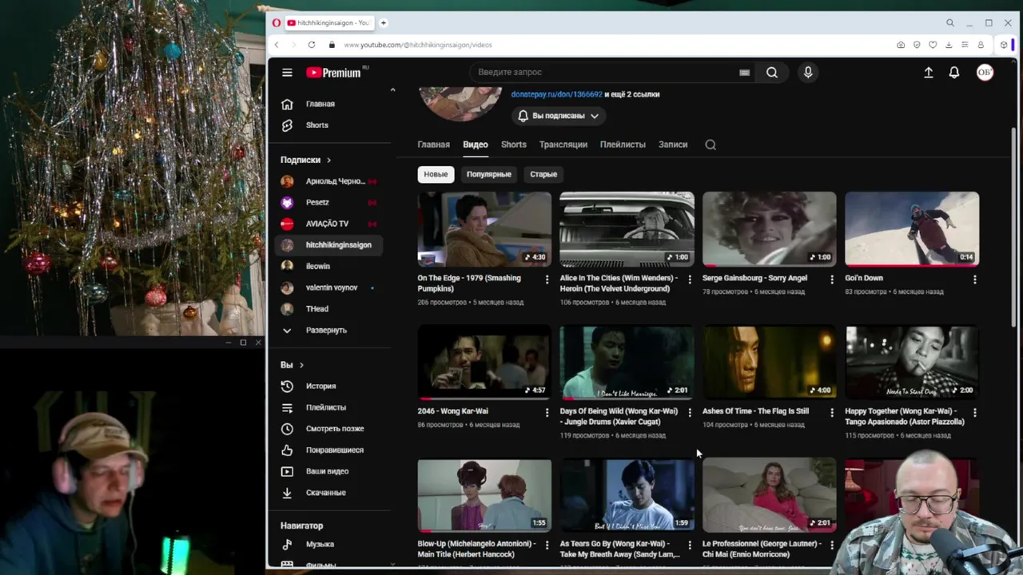Open Shorts in the sidebar
The image size is (1023, 575).
(x=329, y=125)
